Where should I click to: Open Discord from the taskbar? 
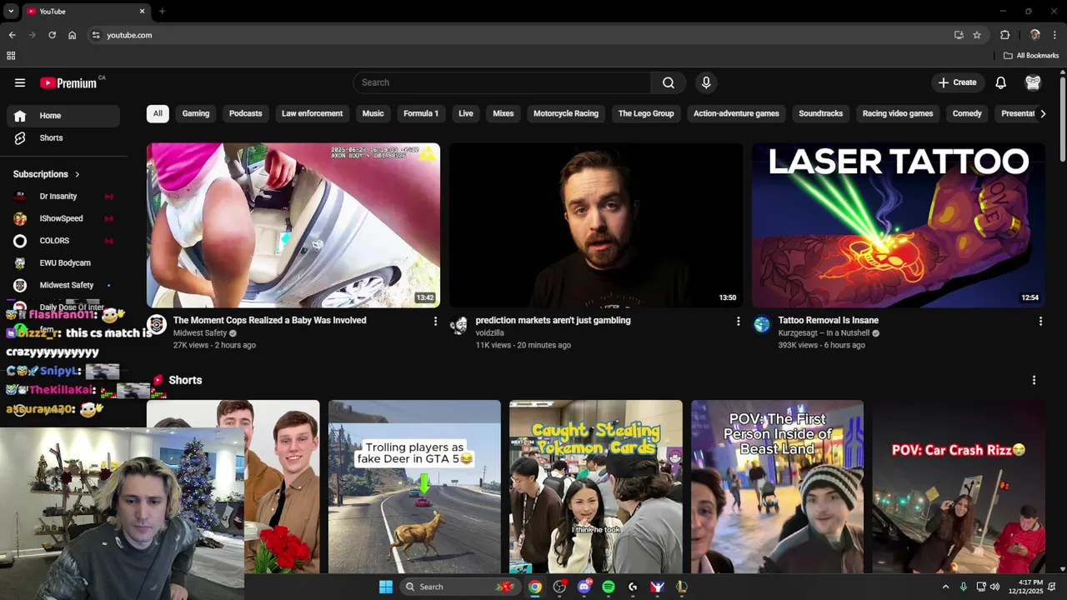(584, 587)
